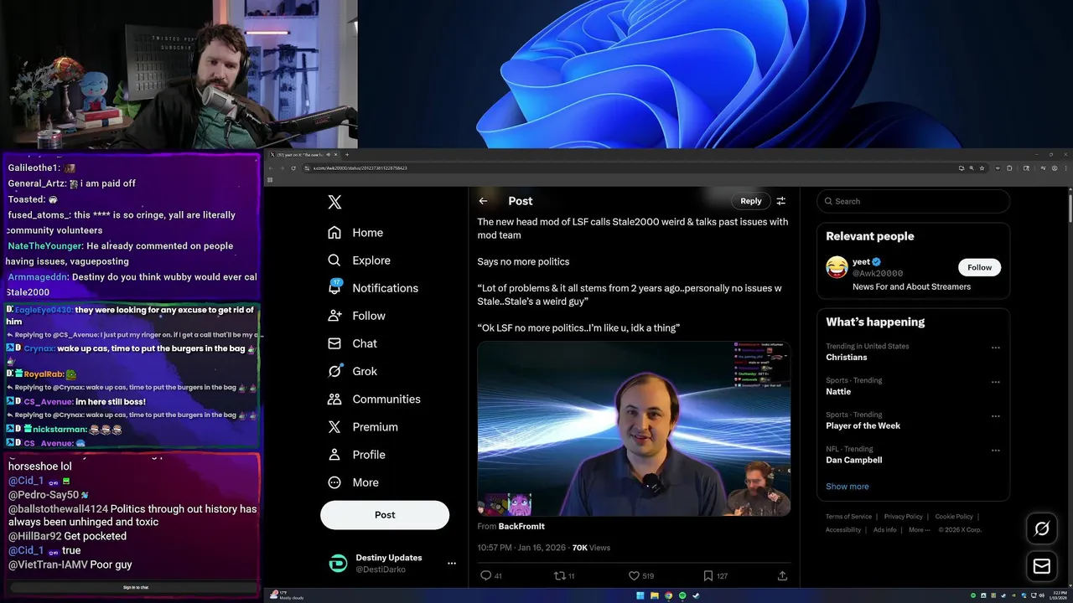Open the Windows Start menu
The height and width of the screenshot is (603, 1073).
(640, 595)
